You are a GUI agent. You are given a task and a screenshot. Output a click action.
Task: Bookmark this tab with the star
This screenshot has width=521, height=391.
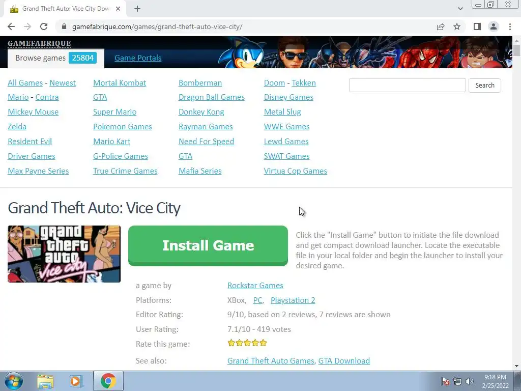tap(457, 26)
